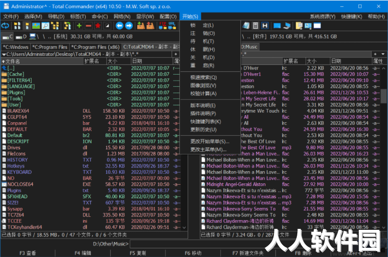Click the green plus select-group icon
The image size is (388, 257).
79,26
